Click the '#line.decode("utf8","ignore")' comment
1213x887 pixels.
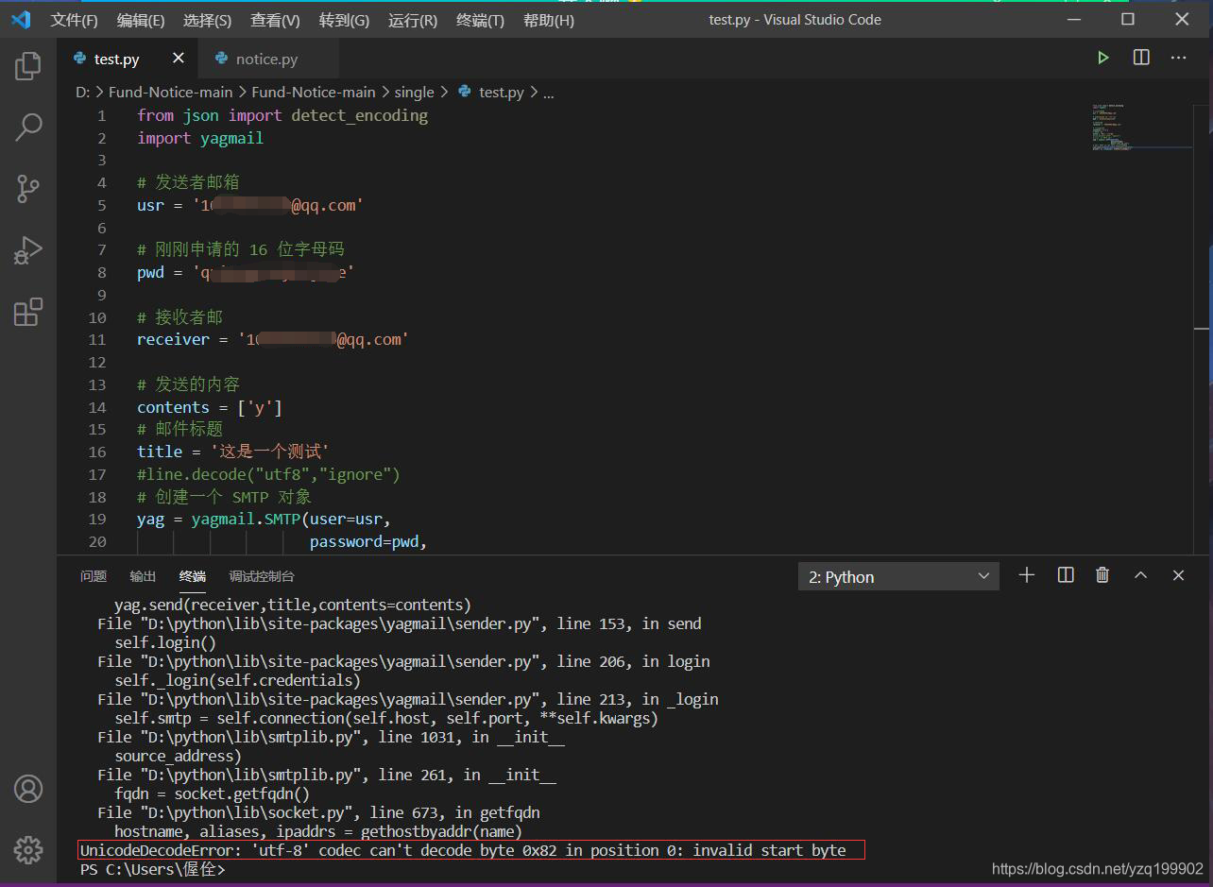[268, 474]
